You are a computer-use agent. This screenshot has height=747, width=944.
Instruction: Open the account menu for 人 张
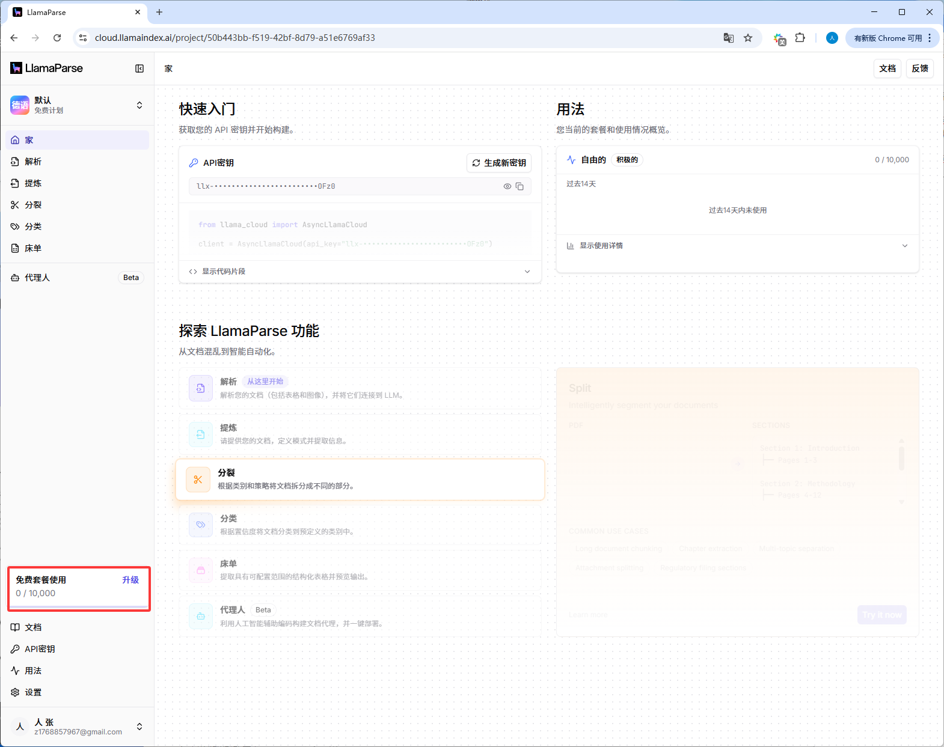pos(77,727)
